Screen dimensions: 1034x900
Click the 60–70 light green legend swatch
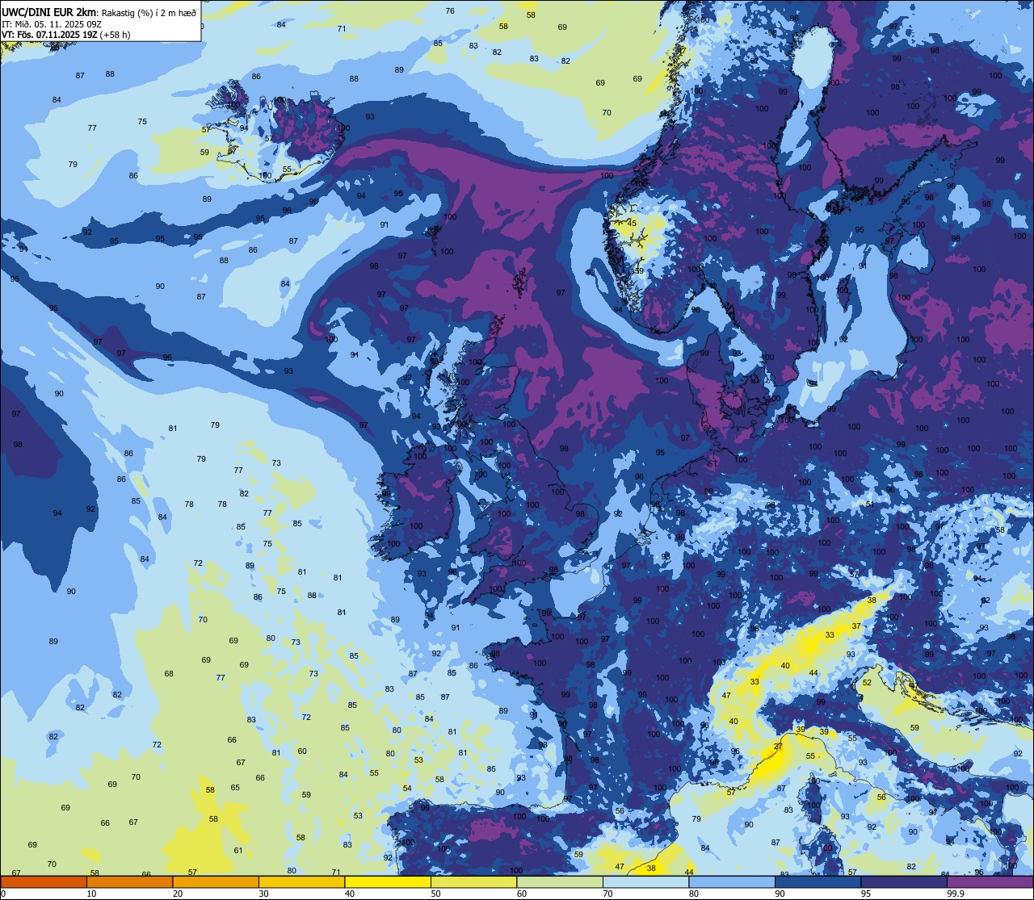[560, 882]
